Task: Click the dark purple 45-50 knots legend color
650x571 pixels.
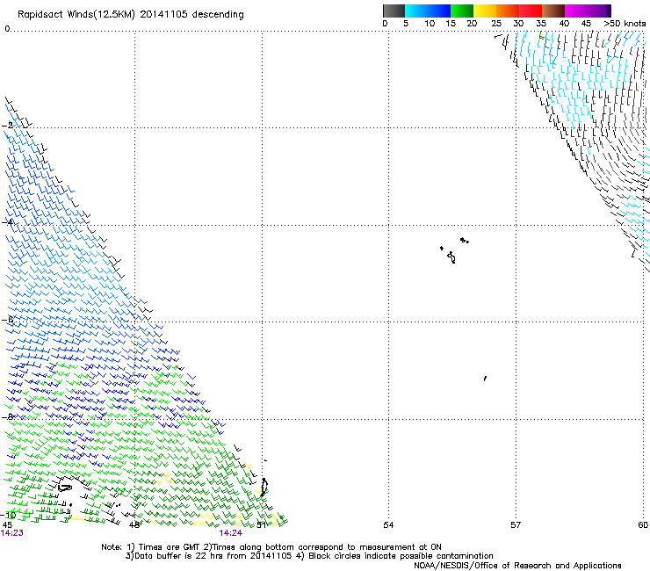Action: coord(599,11)
